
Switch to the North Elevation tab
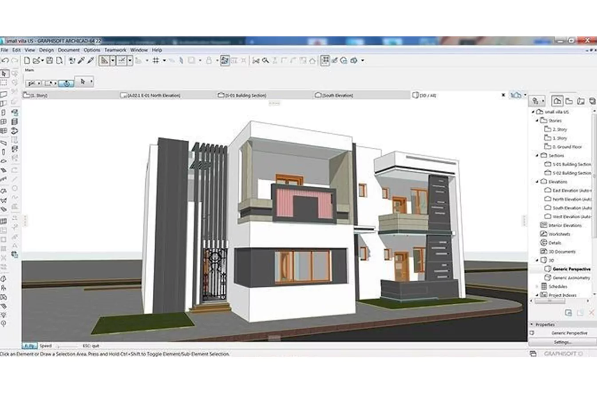pos(168,95)
